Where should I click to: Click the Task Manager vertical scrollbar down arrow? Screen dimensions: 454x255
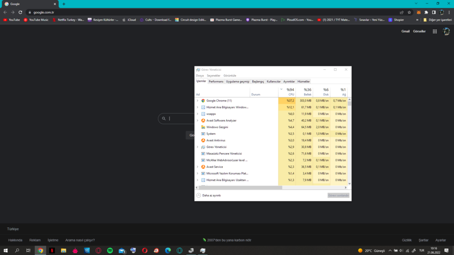(350, 184)
